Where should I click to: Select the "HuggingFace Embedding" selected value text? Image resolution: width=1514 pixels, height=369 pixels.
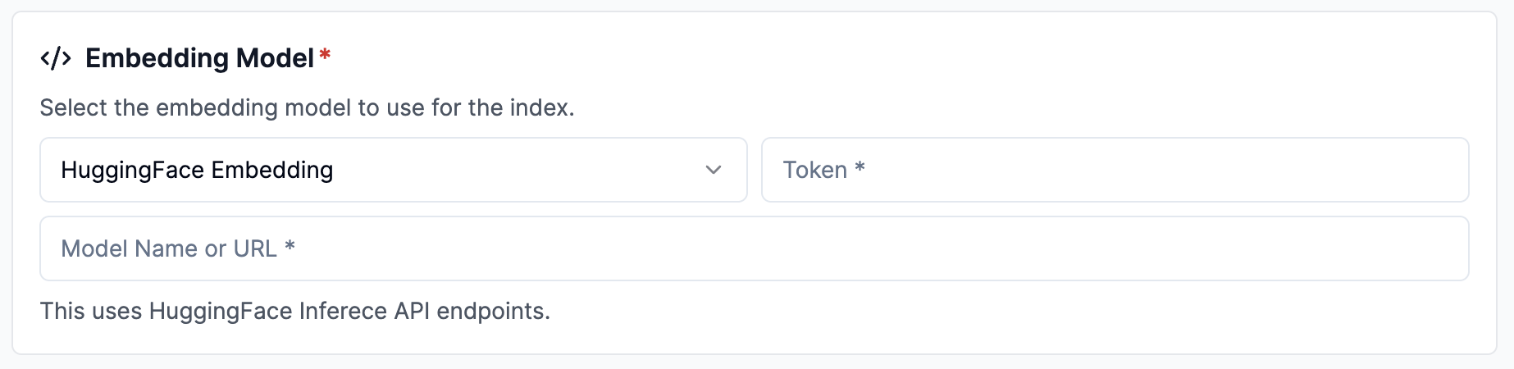pyautogui.click(x=197, y=170)
